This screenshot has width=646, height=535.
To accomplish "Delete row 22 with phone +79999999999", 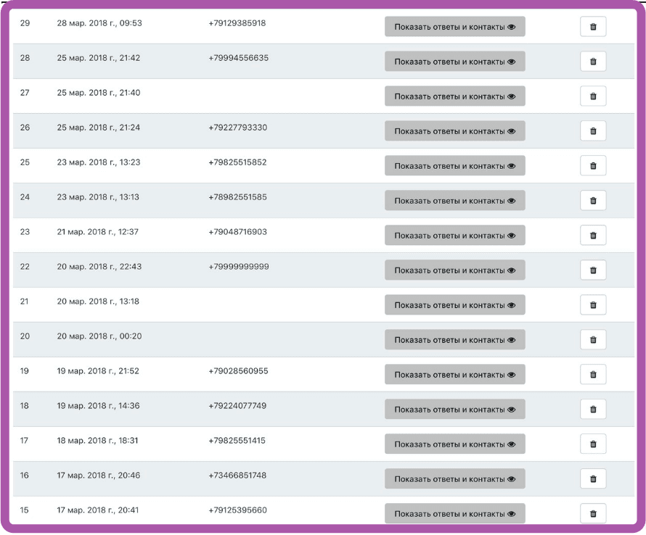I will [x=593, y=270].
